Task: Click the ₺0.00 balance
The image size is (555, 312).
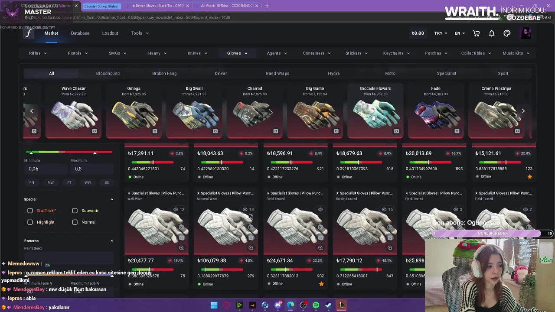Action: tap(418, 33)
